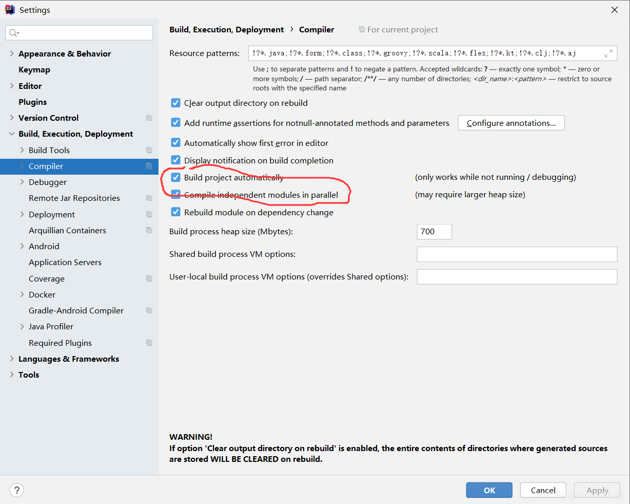Expand the Tools section arrow
The height and width of the screenshot is (504, 630).
[x=12, y=375]
